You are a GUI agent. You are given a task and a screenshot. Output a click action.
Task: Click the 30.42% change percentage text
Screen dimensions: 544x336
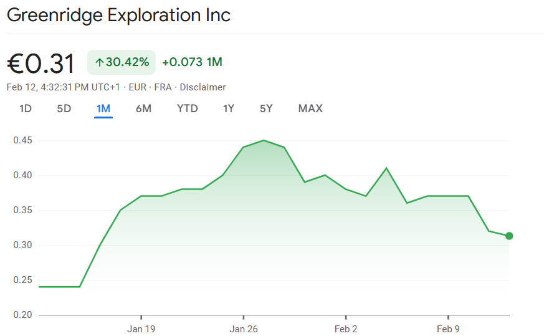[x=127, y=62]
